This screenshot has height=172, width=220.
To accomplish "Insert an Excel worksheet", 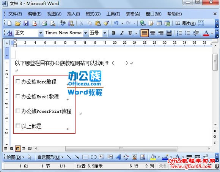I will [x=167, y=23].
